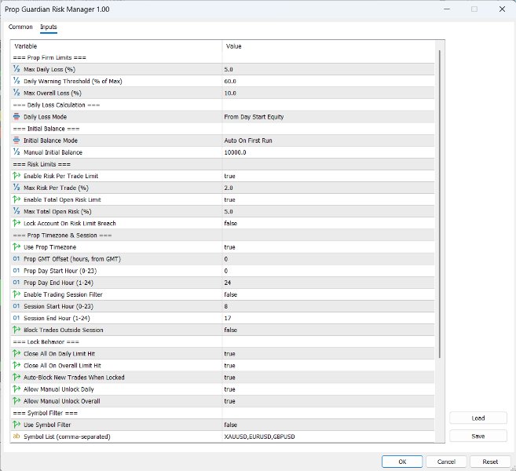The width and height of the screenshot is (516, 471).
Task: Click the integer icon beside Prop Day Start Hour
Action: pyautogui.click(x=16, y=270)
